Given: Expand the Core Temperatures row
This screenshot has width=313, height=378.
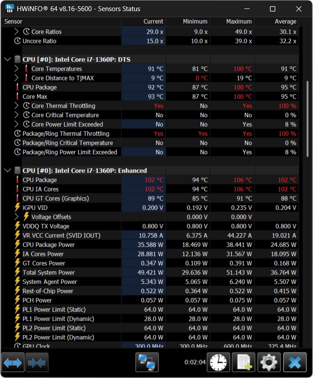Looking at the screenshot, I should point(16,69).
